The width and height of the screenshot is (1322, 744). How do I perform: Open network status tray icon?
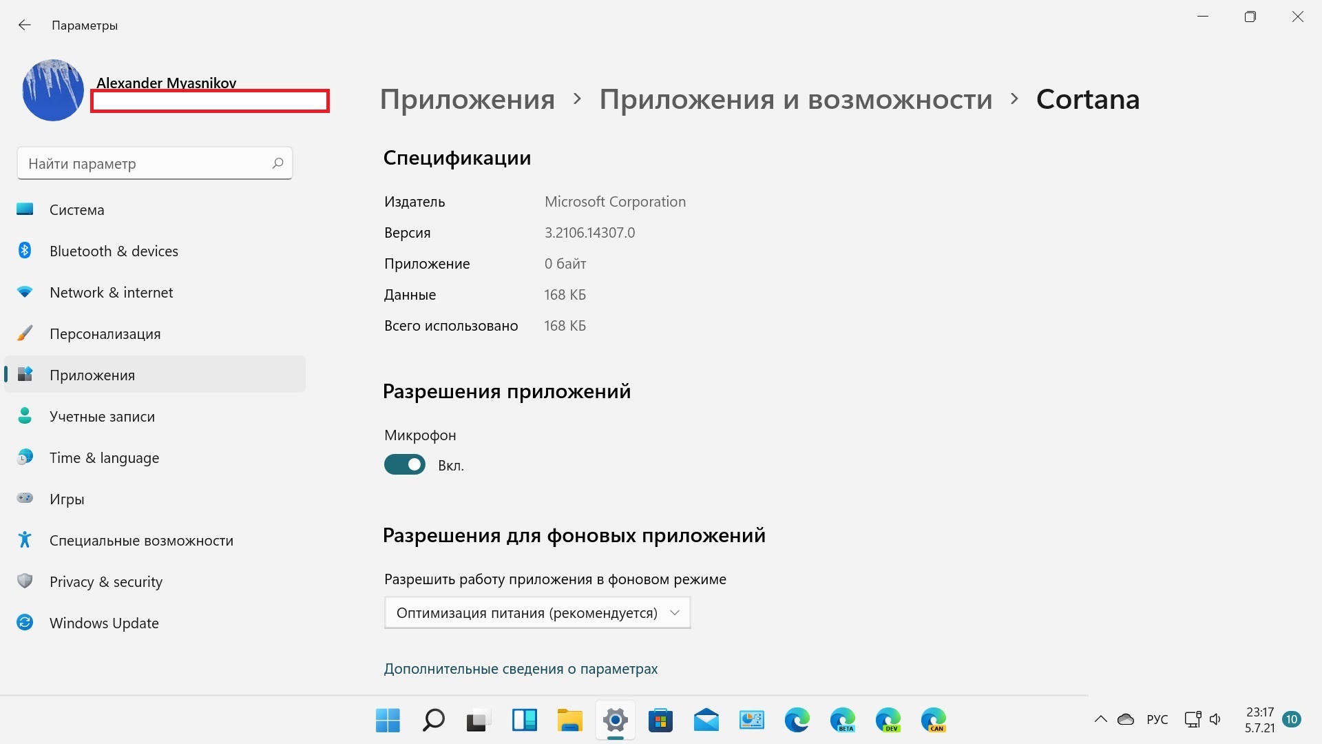(x=1193, y=720)
